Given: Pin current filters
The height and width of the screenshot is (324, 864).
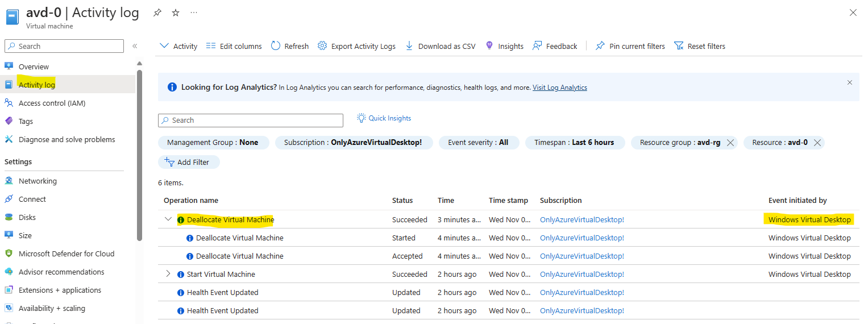Looking at the screenshot, I should coord(630,46).
